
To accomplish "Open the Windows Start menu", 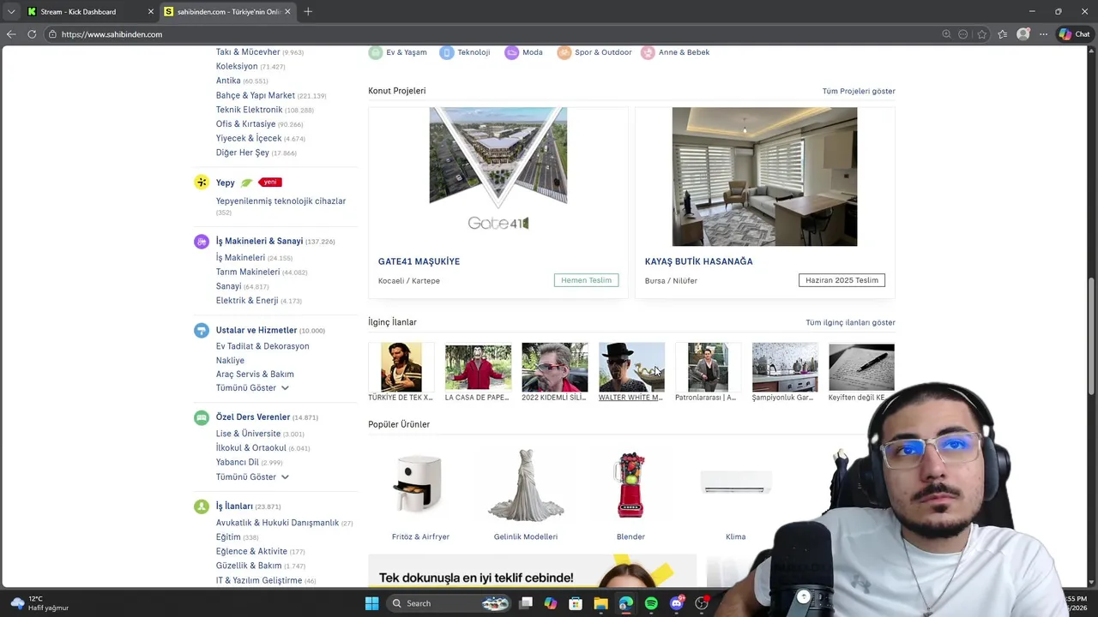I will click(x=371, y=603).
